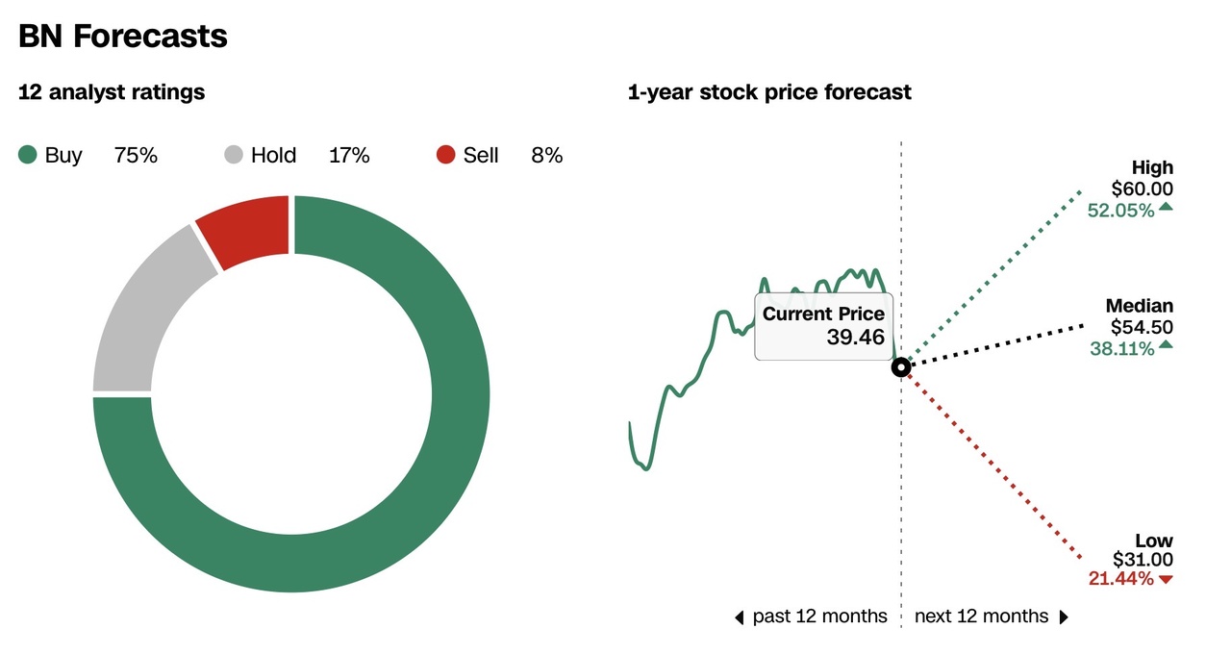Click the right arrow beside next 12 months
Screen dimensions: 1231x654
click(1064, 616)
